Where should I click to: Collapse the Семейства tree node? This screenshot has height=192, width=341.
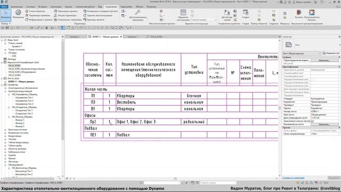pyautogui.click(x=2, y=85)
